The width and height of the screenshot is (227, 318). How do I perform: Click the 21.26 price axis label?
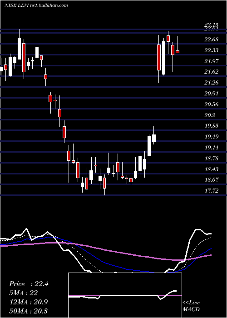[212, 83]
